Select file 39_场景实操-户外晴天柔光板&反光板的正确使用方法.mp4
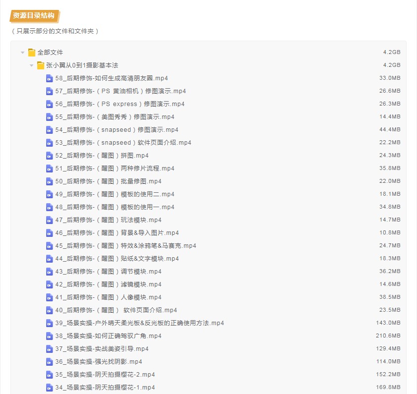The height and width of the screenshot is (394, 417). (139, 323)
